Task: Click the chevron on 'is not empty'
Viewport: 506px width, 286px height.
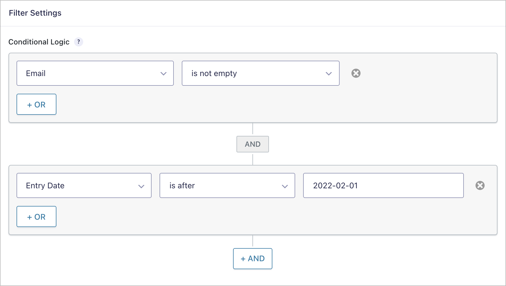Action: (x=329, y=73)
